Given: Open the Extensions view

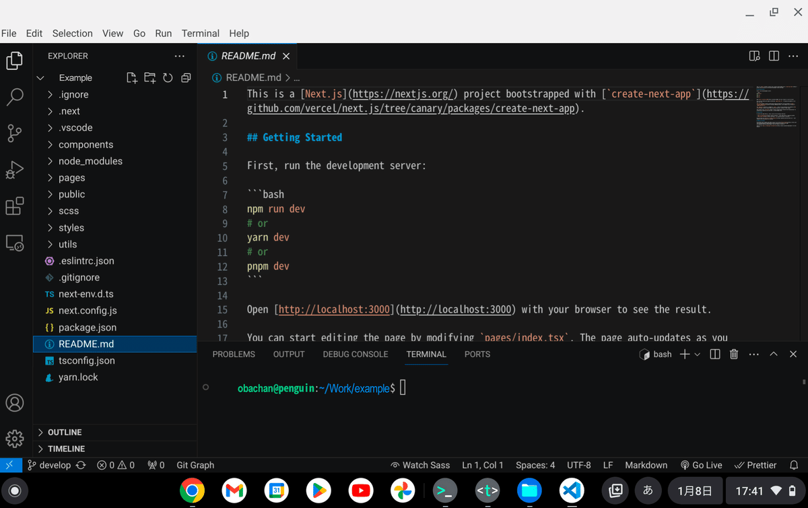Looking at the screenshot, I should pyautogui.click(x=15, y=206).
